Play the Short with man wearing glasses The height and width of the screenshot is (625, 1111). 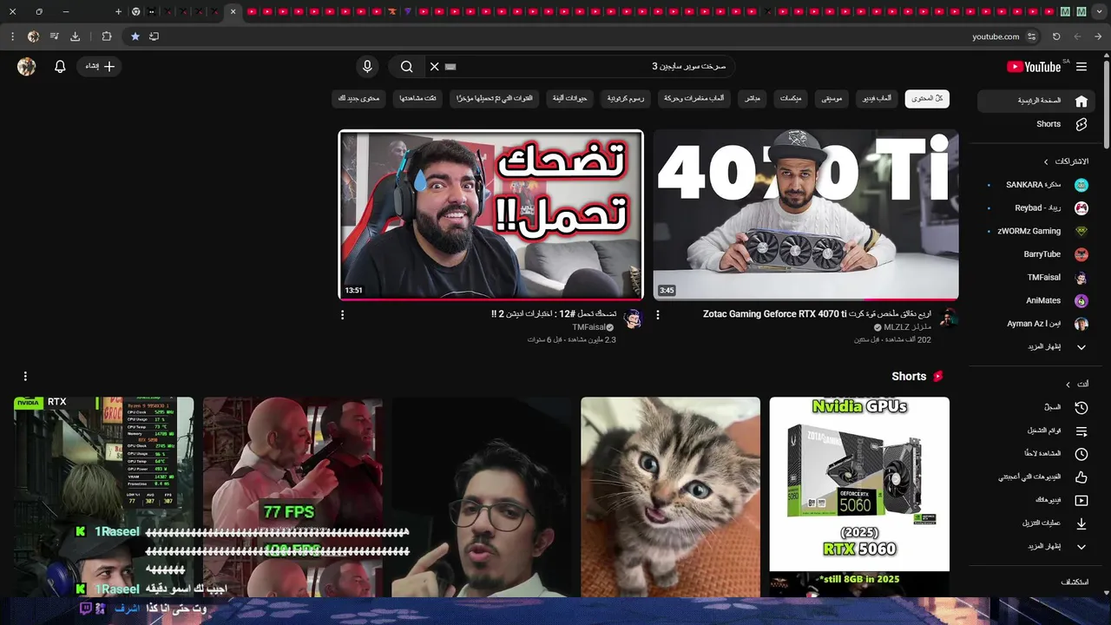tap(481, 497)
